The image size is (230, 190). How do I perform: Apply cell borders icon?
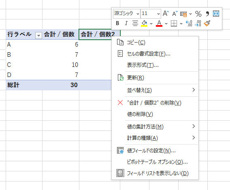pos(174,23)
